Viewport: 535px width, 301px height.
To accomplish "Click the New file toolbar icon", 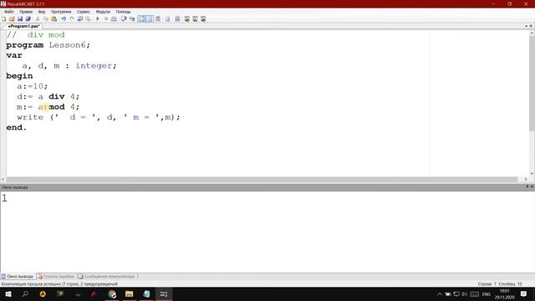I will click(3, 18).
